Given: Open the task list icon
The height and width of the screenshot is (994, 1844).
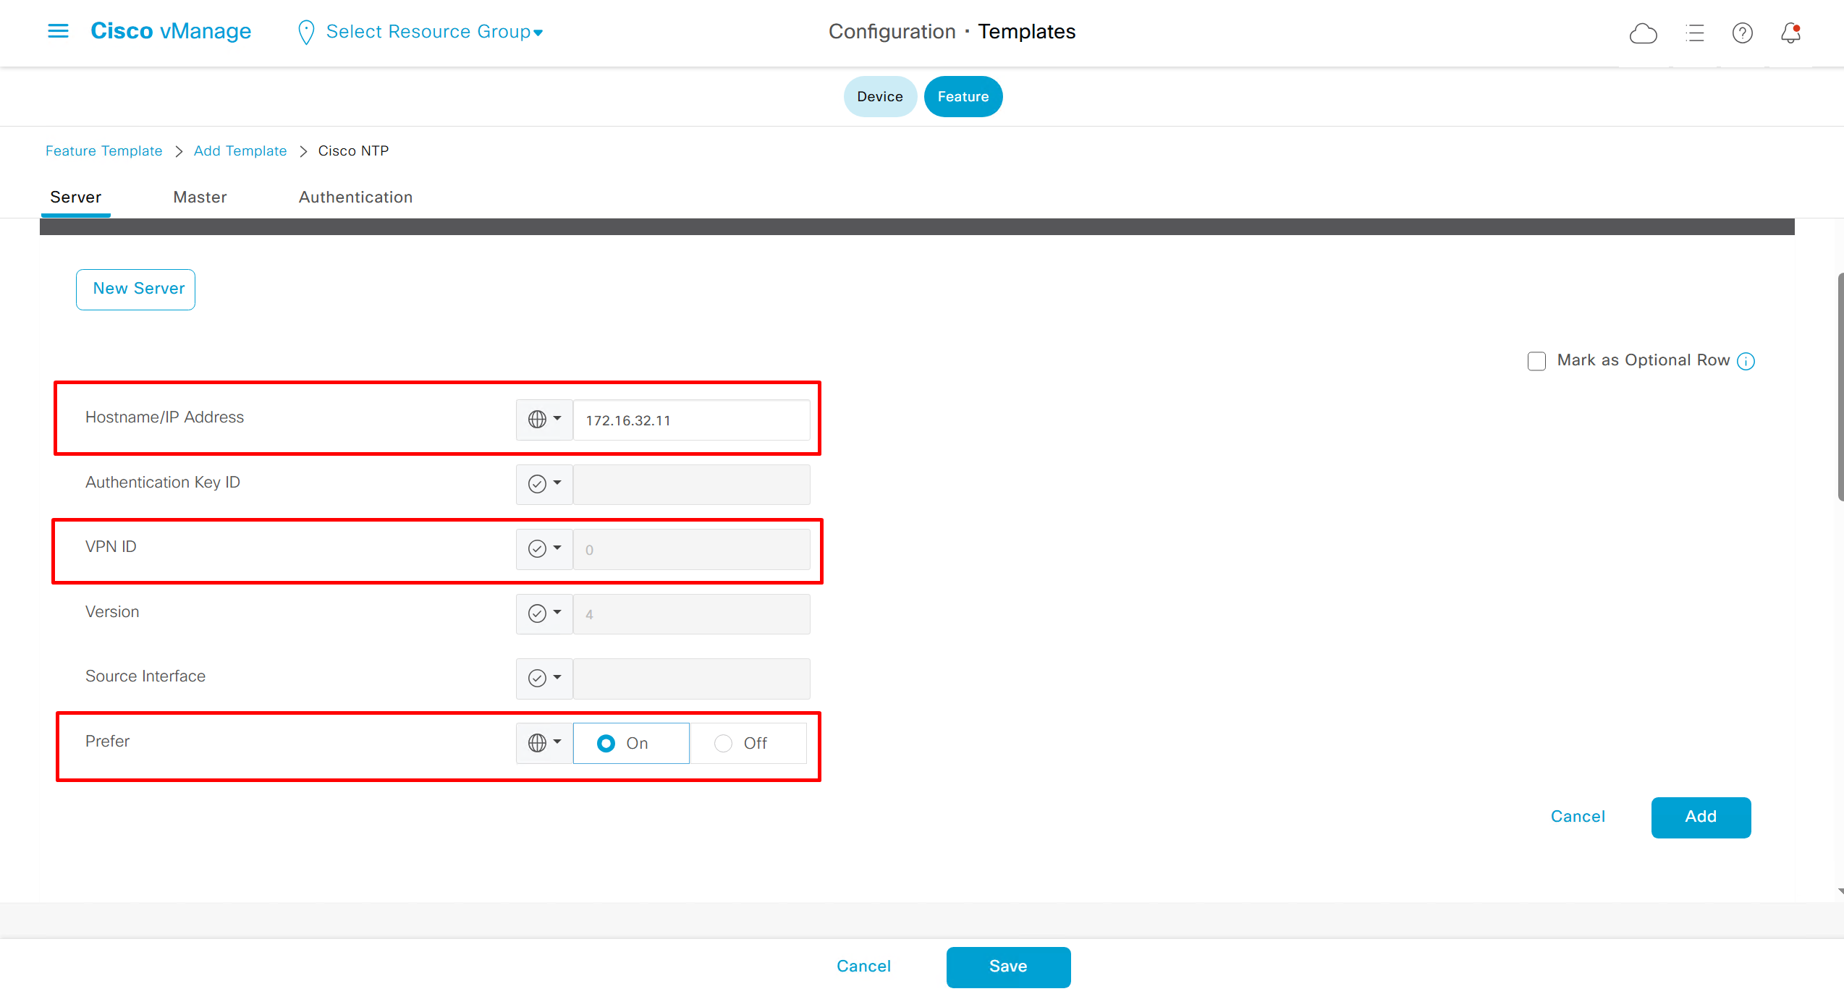Looking at the screenshot, I should click(1694, 33).
